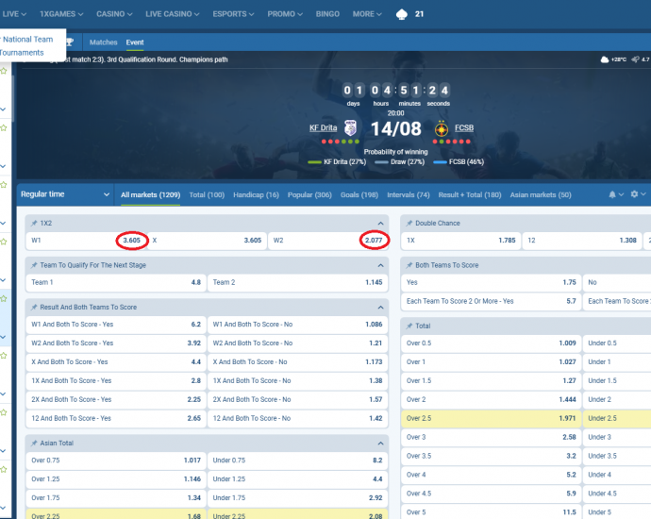Select the Handicap (16) tab
Image resolution: width=651 pixels, height=519 pixels.
tap(257, 194)
